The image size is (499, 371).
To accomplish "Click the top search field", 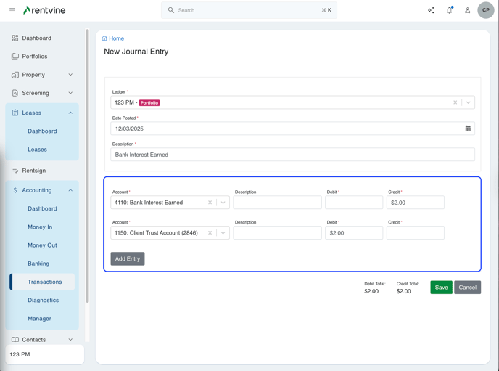I will click(249, 10).
